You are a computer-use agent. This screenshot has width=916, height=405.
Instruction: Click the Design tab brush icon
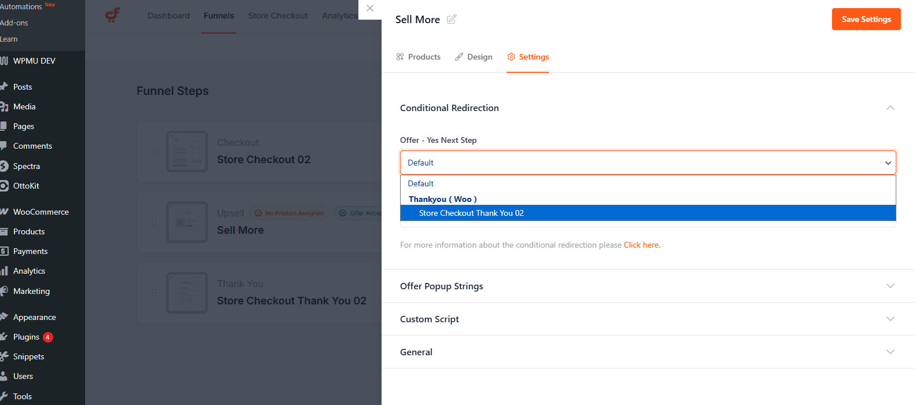pos(459,57)
